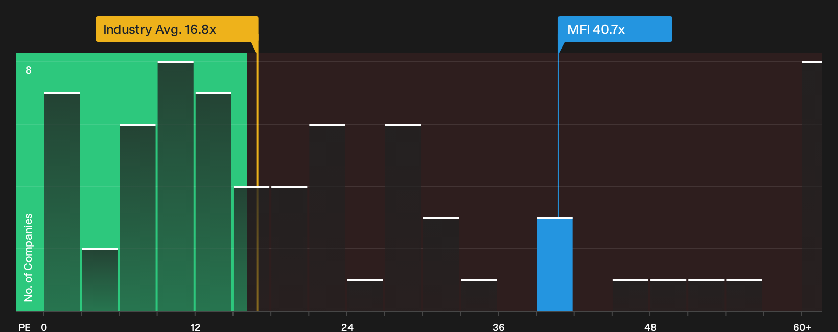
Task: Click the x-axis label 36
Action: [x=499, y=327]
